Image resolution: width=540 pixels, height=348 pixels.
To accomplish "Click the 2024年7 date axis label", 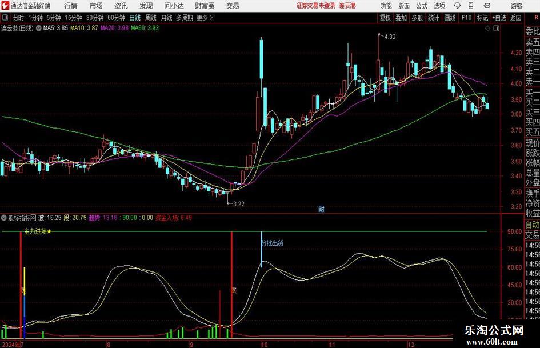I will tap(13, 344).
